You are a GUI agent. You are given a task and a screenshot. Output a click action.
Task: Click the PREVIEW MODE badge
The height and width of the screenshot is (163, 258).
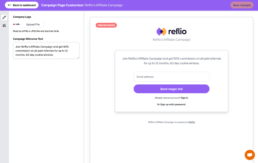click(x=106, y=25)
